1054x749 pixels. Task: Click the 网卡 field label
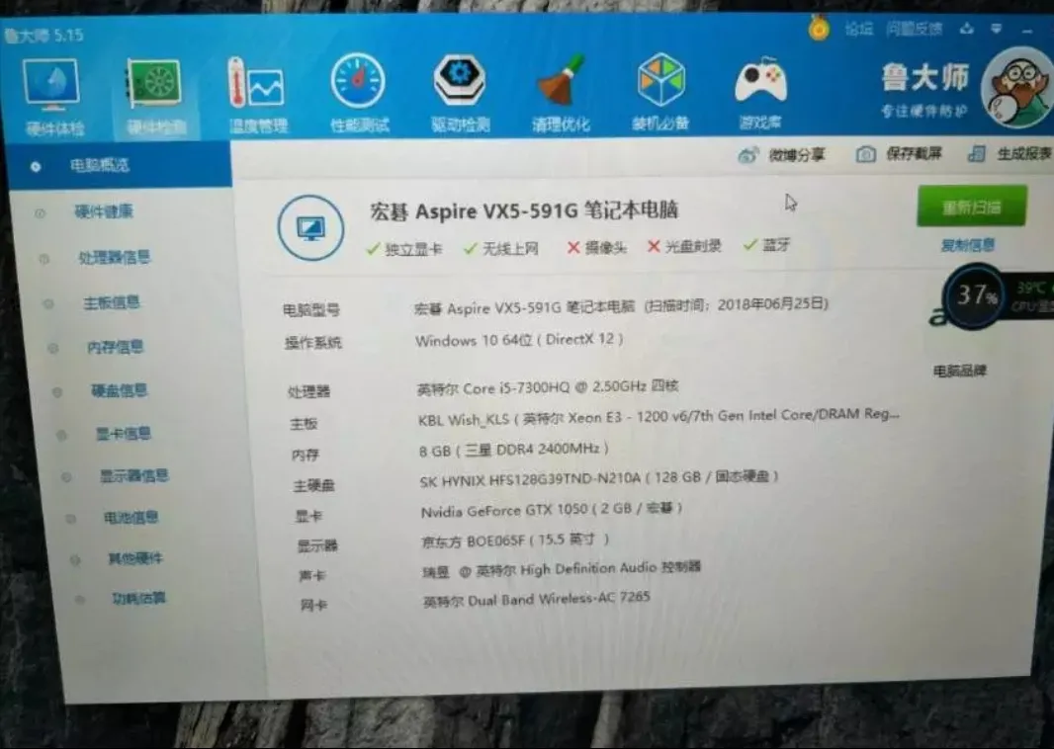pos(313,606)
